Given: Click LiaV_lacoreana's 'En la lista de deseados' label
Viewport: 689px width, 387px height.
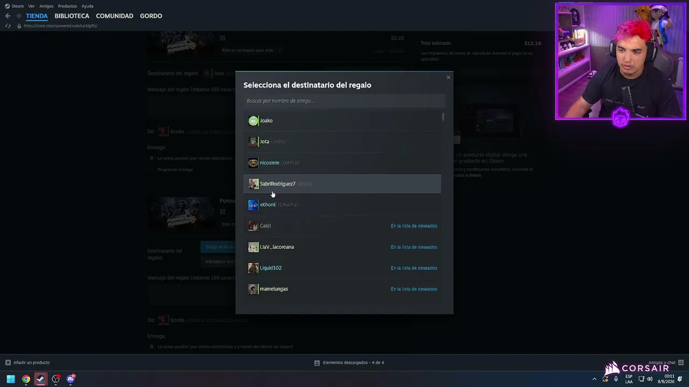Looking at the screenshot, I should pos(414,247).
